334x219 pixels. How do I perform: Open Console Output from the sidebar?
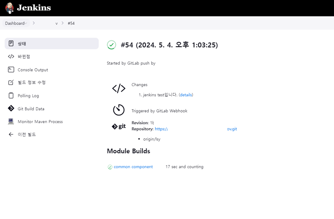point(33,70)
